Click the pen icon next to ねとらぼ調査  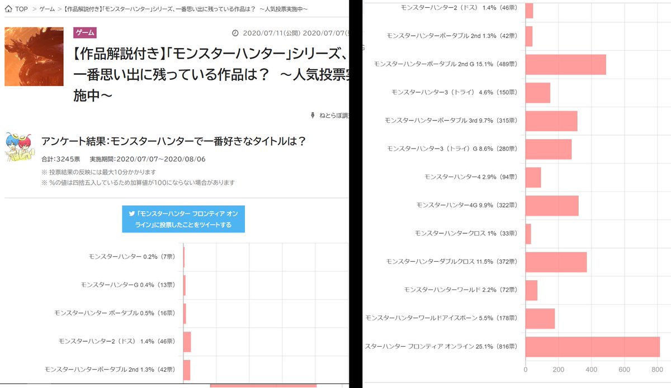pos(313,115)
